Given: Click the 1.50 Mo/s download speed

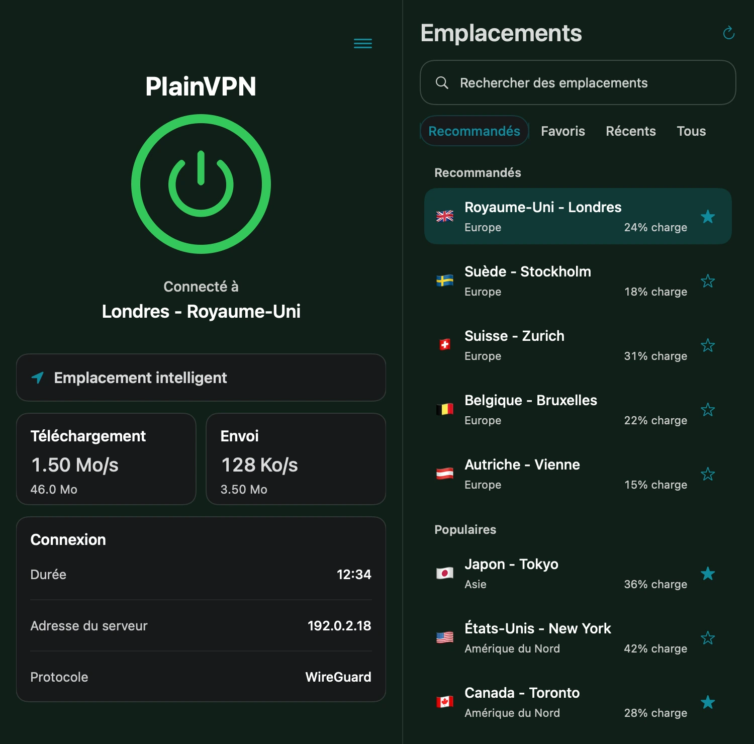Looking at the screenshot, I should (75, 465).
